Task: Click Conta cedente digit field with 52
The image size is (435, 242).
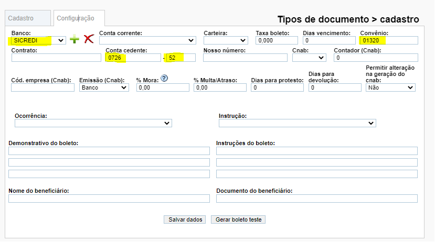Action: (x=181, y=58)
